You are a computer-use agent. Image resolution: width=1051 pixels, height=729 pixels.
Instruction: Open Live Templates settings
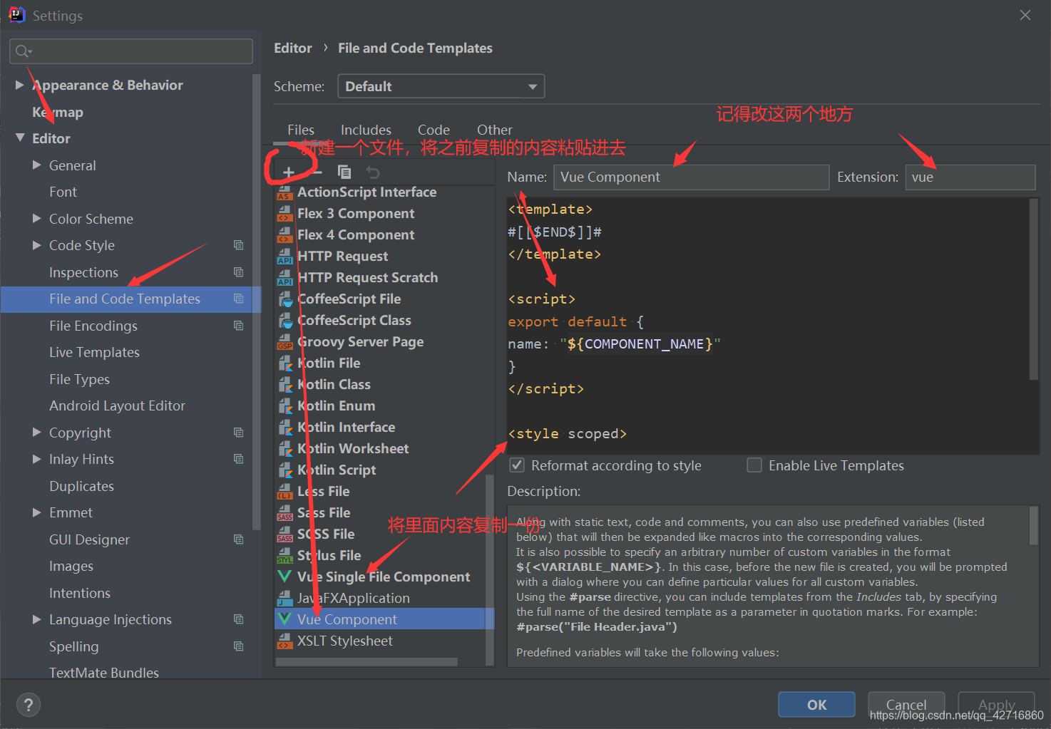point(94,352)
